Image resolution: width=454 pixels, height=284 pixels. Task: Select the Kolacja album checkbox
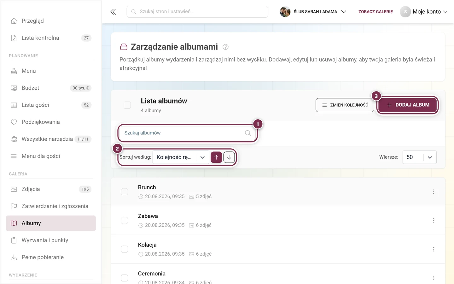(x=125, y=249)
